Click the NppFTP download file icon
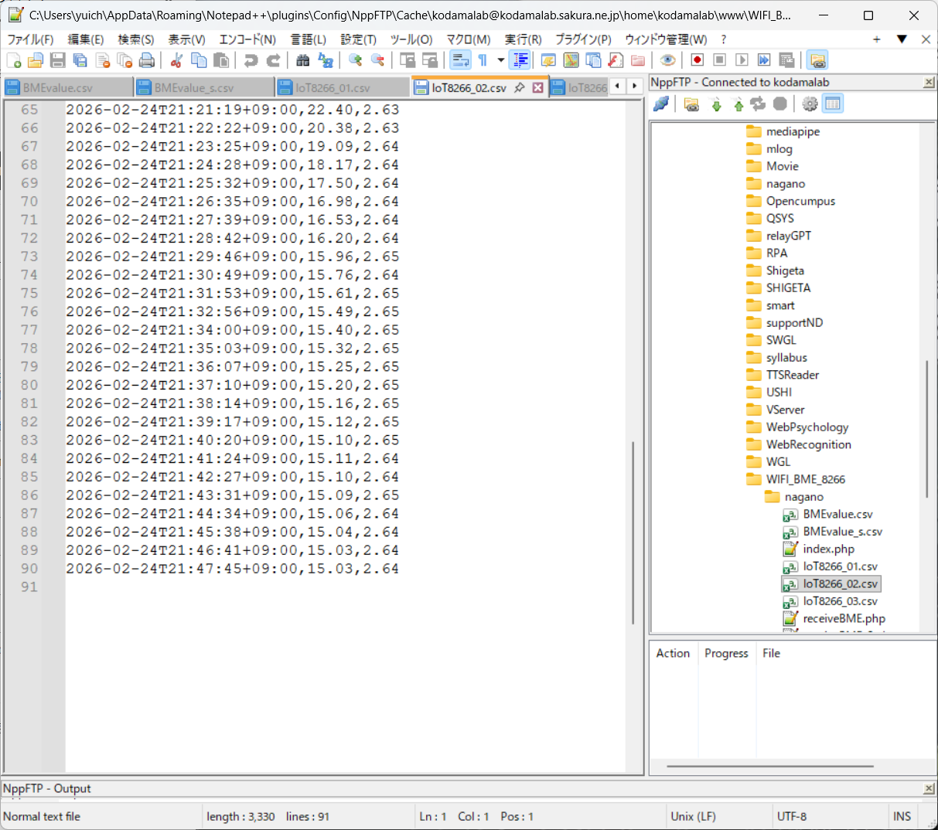 click(716, 104)
